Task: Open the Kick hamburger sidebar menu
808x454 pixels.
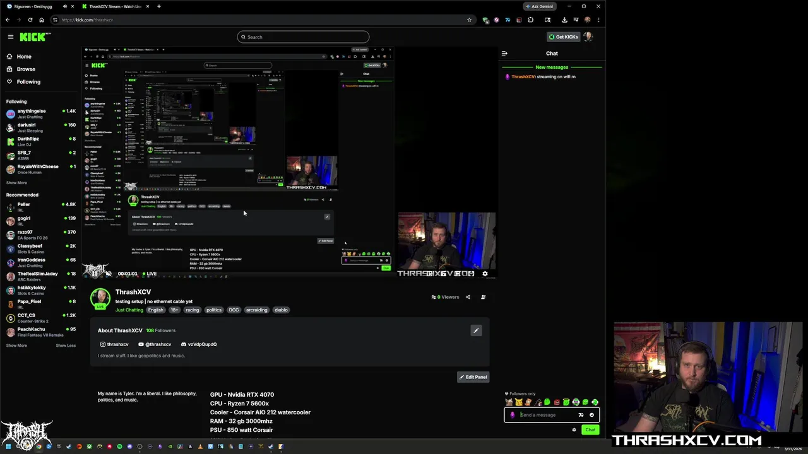Action: 10,37
